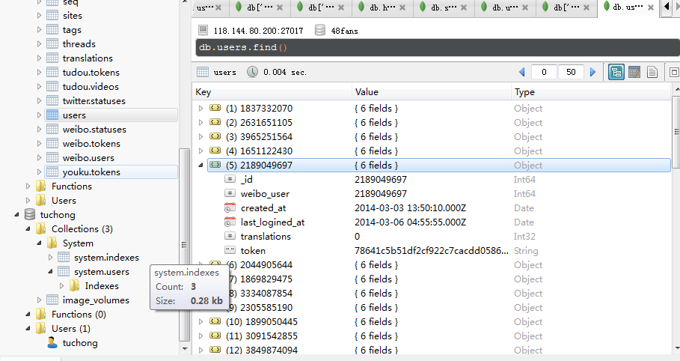
Task: Collapse the tuchong database node
Action: 17,215
